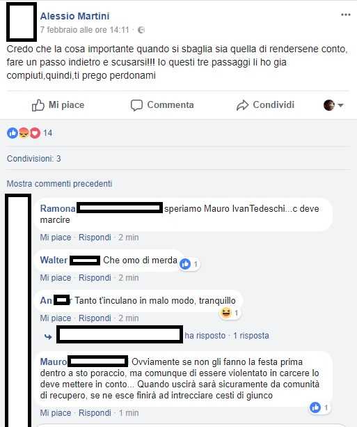
Task: Click the red heart reaction icon
Action: coord(35,133)
